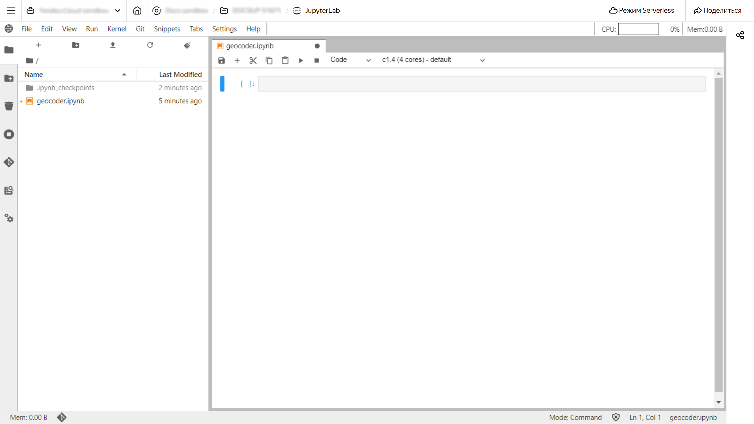Image resolution: width=754 pixels, height=424 pixels.
Task: Refresh the file list
Action: point(150,45)
